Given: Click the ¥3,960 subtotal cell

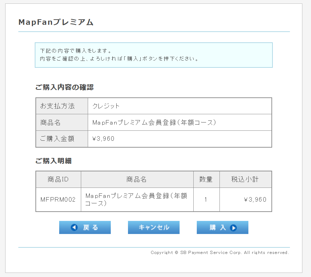Looking at the screenshot, I should pyautogui.click(x=246, y=200).
